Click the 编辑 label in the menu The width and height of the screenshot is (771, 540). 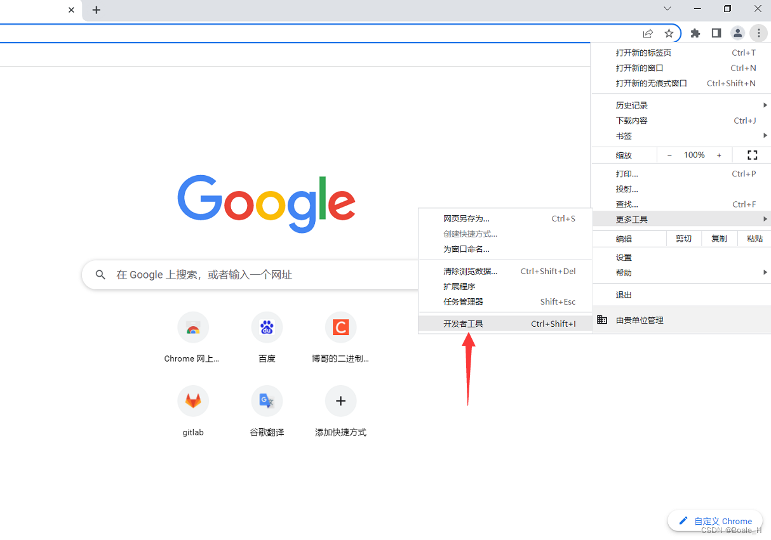click(x=624, y=239)
